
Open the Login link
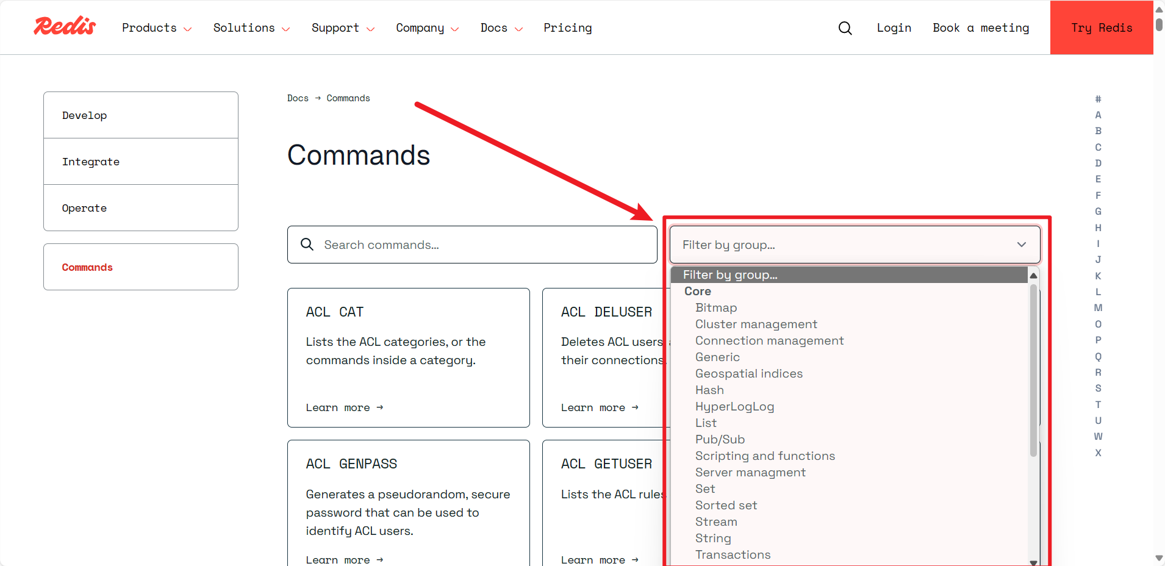point(894,28)
